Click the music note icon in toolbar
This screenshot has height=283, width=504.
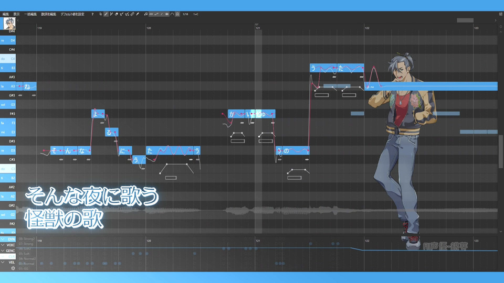(145, 14)
